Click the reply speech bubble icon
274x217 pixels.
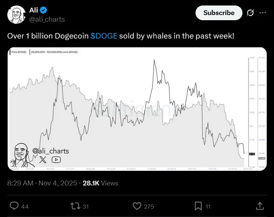pyautogui.click(x=14, y=206)
